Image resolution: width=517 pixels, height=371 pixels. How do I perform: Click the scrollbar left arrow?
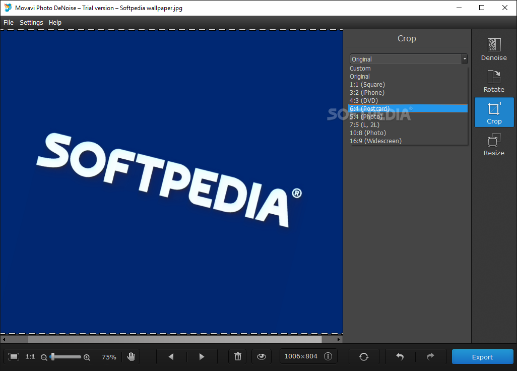(x=4, y=339)
